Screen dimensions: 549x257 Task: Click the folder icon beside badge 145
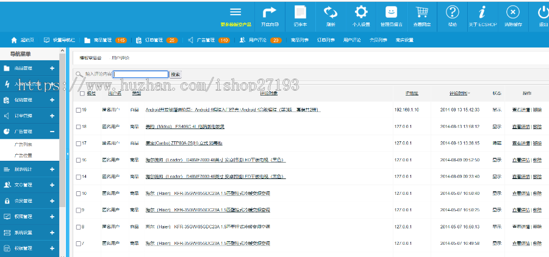pyautogui.click(x=87, y=40)
